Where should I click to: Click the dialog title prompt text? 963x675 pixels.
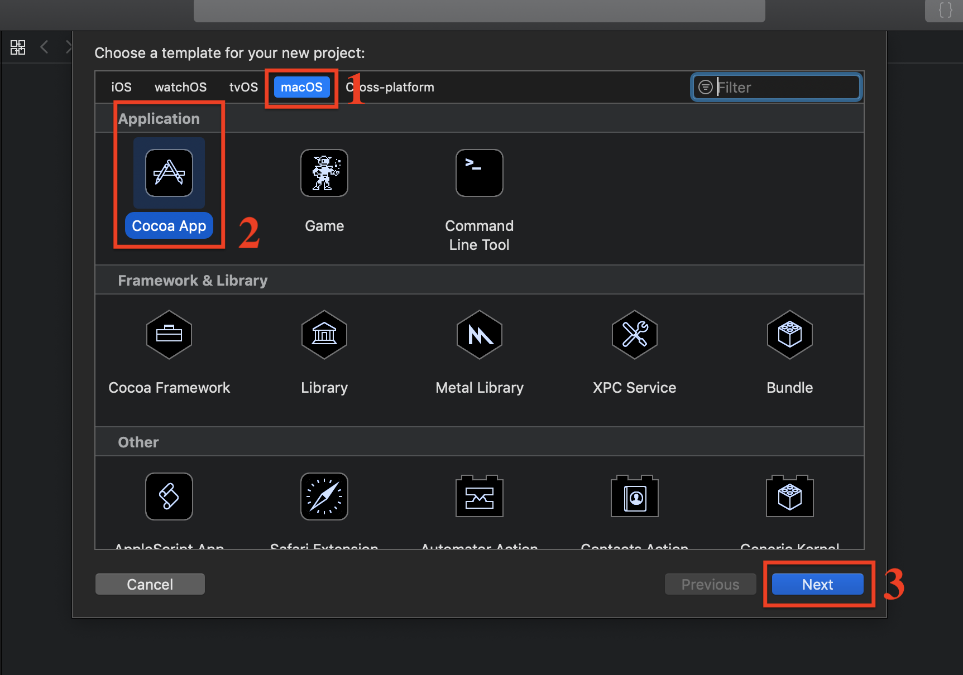(229, 53)
